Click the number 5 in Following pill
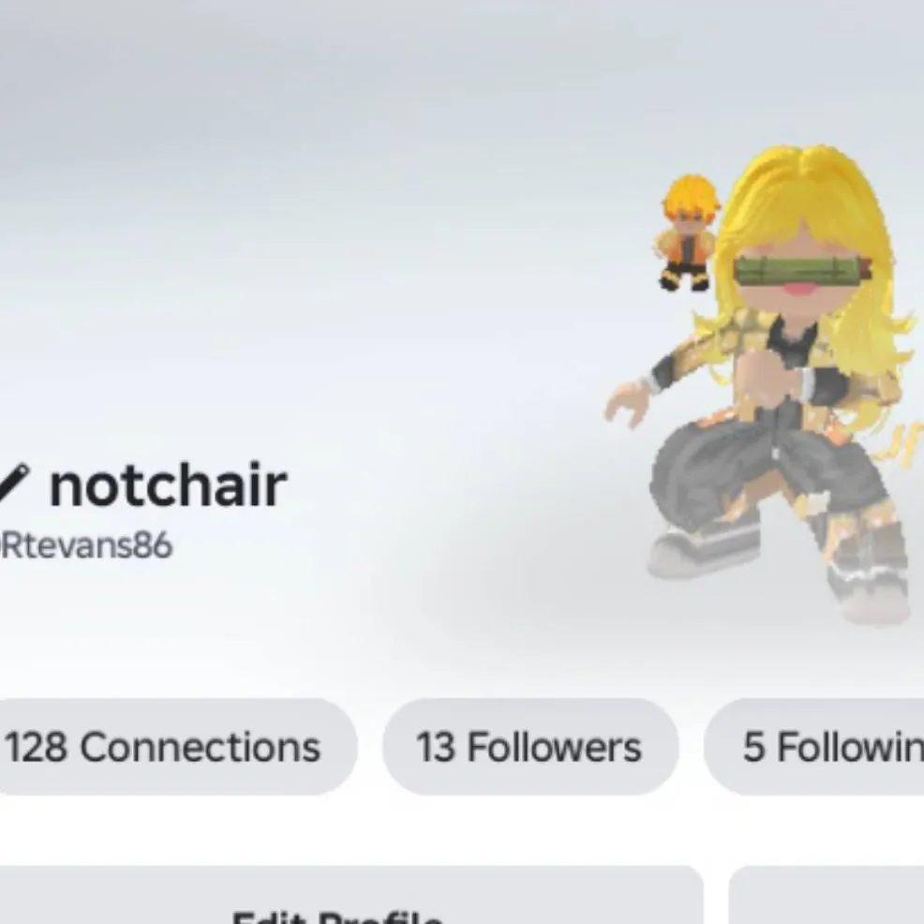The image size is (924, 924). pos(753,747)
